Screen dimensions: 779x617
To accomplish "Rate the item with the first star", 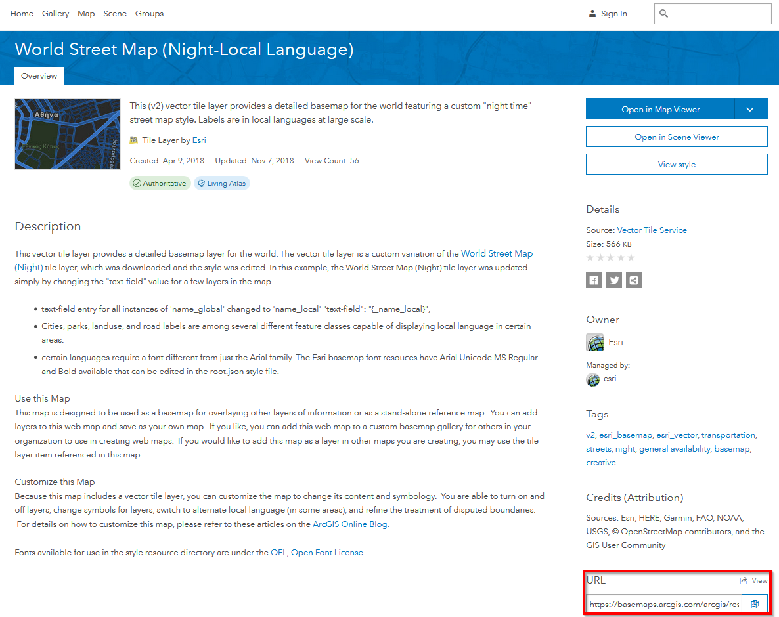I will (x=590, y=257).
